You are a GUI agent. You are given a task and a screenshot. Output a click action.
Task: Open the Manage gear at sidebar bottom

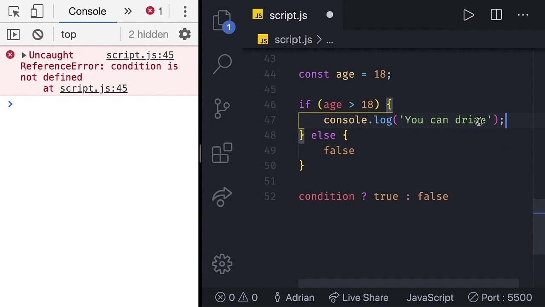pyautogui.click(x=222, y=264)
